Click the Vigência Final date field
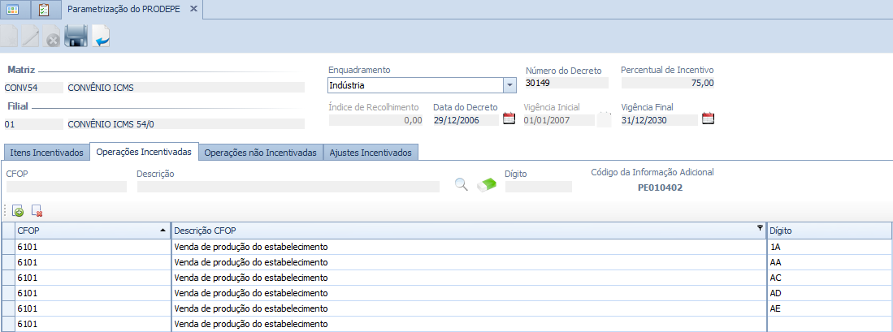This screenshot has width=893, height=332. click(x=659, y=120)
